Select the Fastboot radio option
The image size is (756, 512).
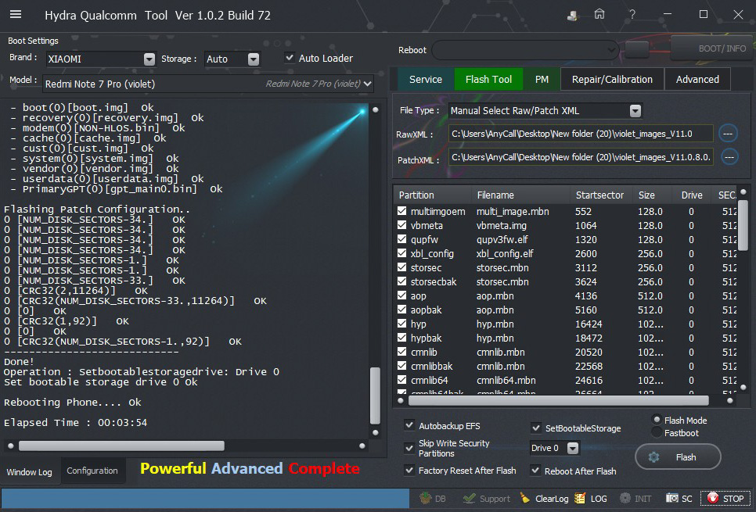(x=656, y=432)
